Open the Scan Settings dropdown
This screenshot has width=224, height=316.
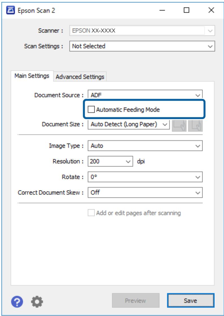[142, 46]
